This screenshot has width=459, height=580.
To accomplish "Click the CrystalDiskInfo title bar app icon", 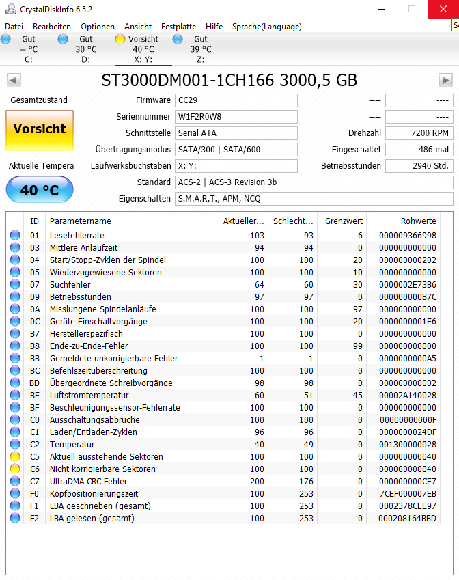I will (11, 10).
